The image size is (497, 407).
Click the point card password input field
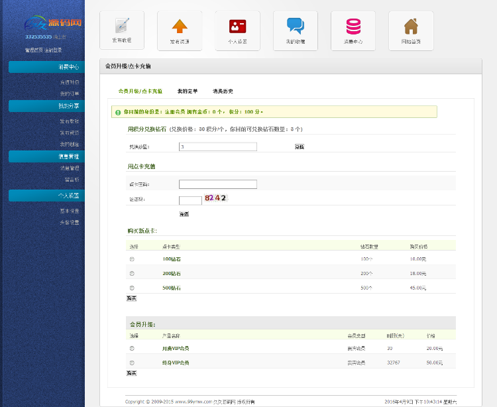tap(217, 184)
